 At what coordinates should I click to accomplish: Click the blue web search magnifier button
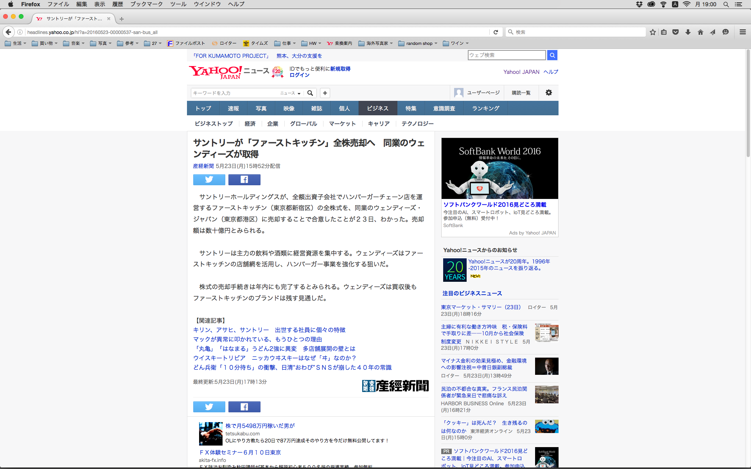pyautogui.click(x=552, y=55)
